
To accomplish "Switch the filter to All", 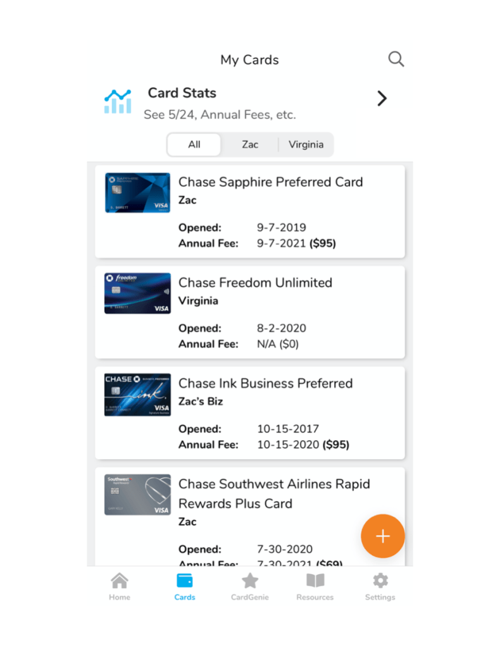I will click(194, 144).
